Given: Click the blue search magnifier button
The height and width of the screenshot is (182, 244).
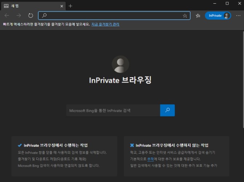Looking at the screenshot, I should [167, 110].
